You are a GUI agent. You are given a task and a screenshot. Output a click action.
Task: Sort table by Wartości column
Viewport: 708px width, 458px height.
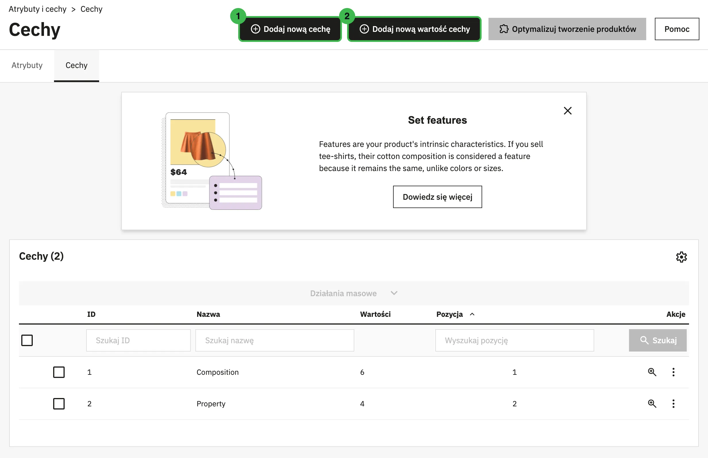[375, 314]
